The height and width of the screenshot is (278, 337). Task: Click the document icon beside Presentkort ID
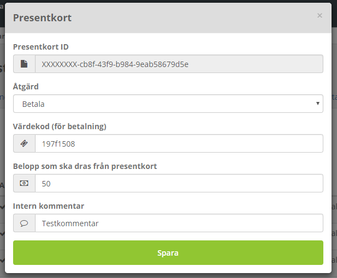pos(24,64)
